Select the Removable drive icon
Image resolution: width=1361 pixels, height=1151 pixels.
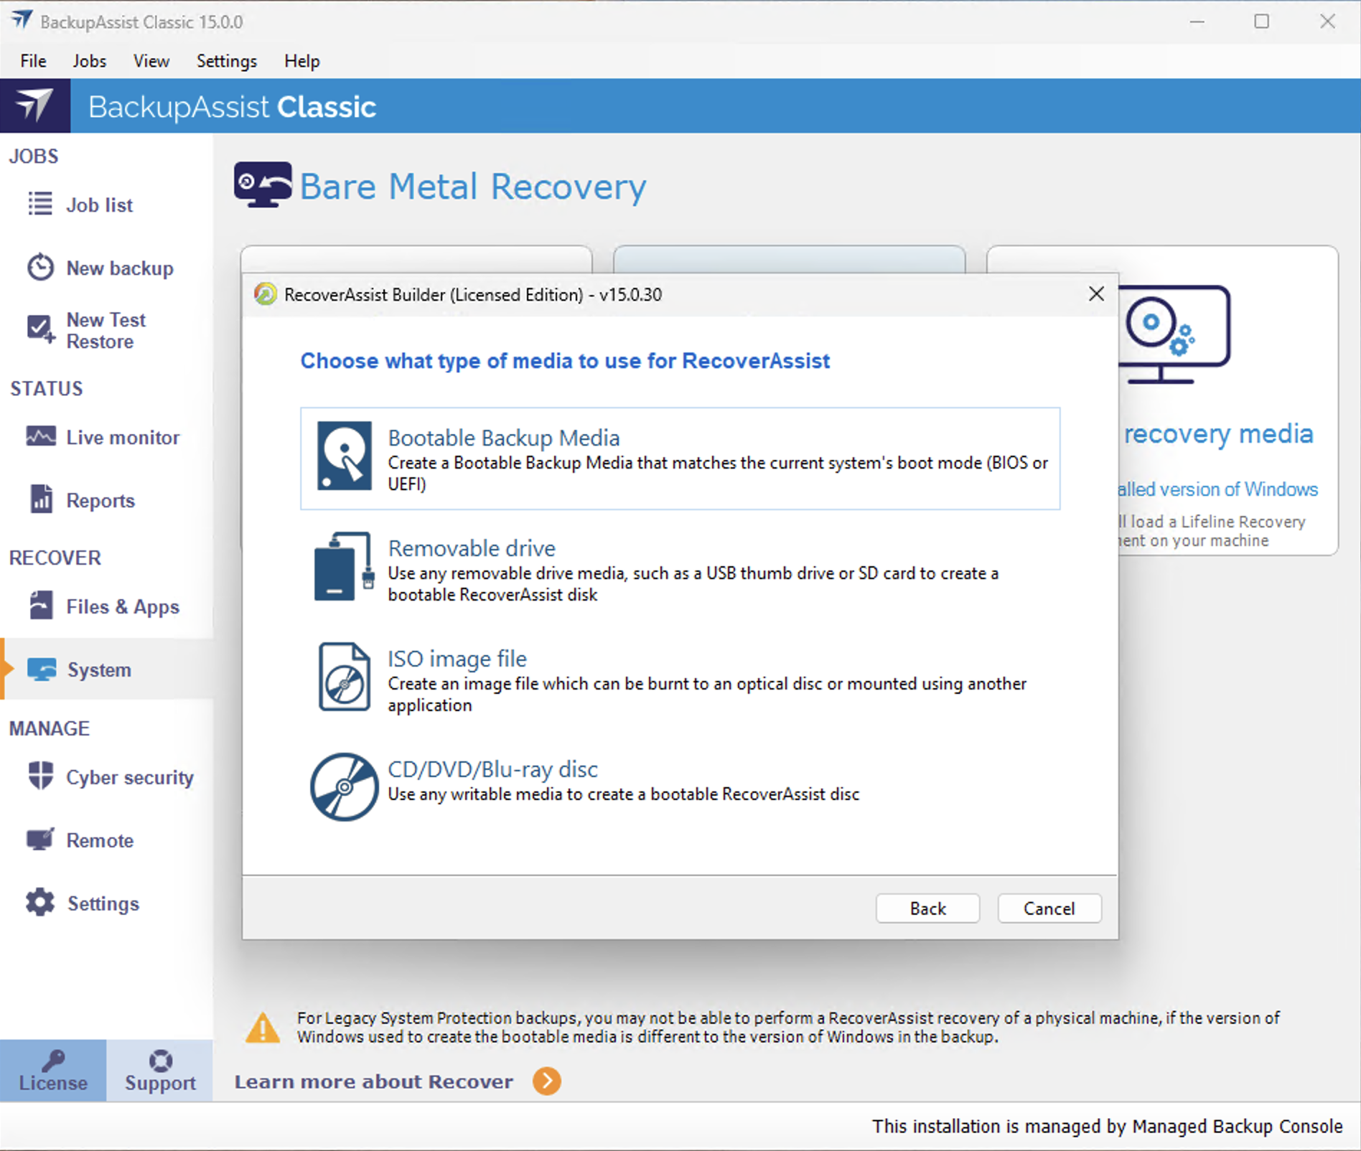coord(344,567)
